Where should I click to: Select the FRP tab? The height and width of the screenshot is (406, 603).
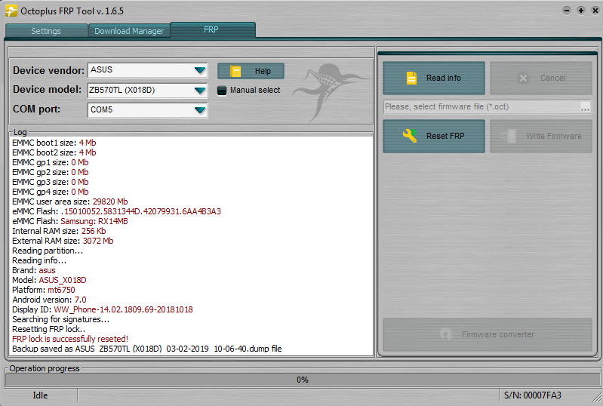click(213, 29)
